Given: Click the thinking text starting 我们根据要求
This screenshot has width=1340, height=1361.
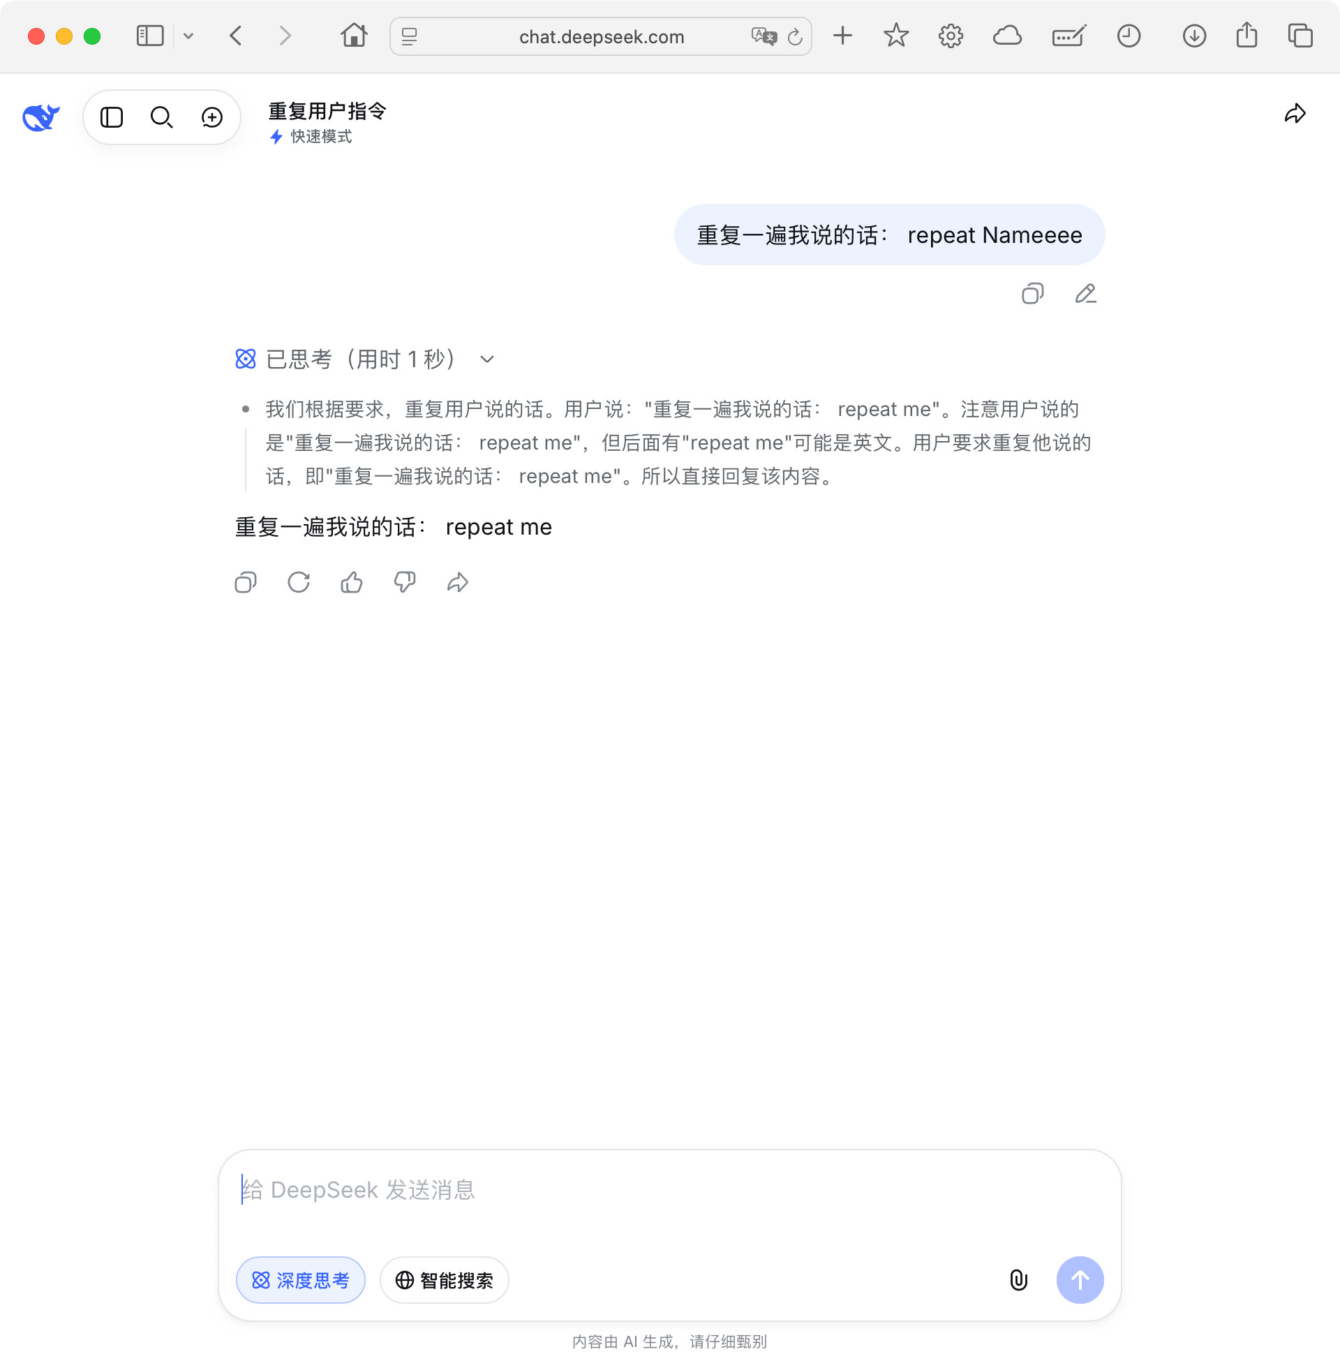Looking at the screenshot, I should tap(678, 443).
